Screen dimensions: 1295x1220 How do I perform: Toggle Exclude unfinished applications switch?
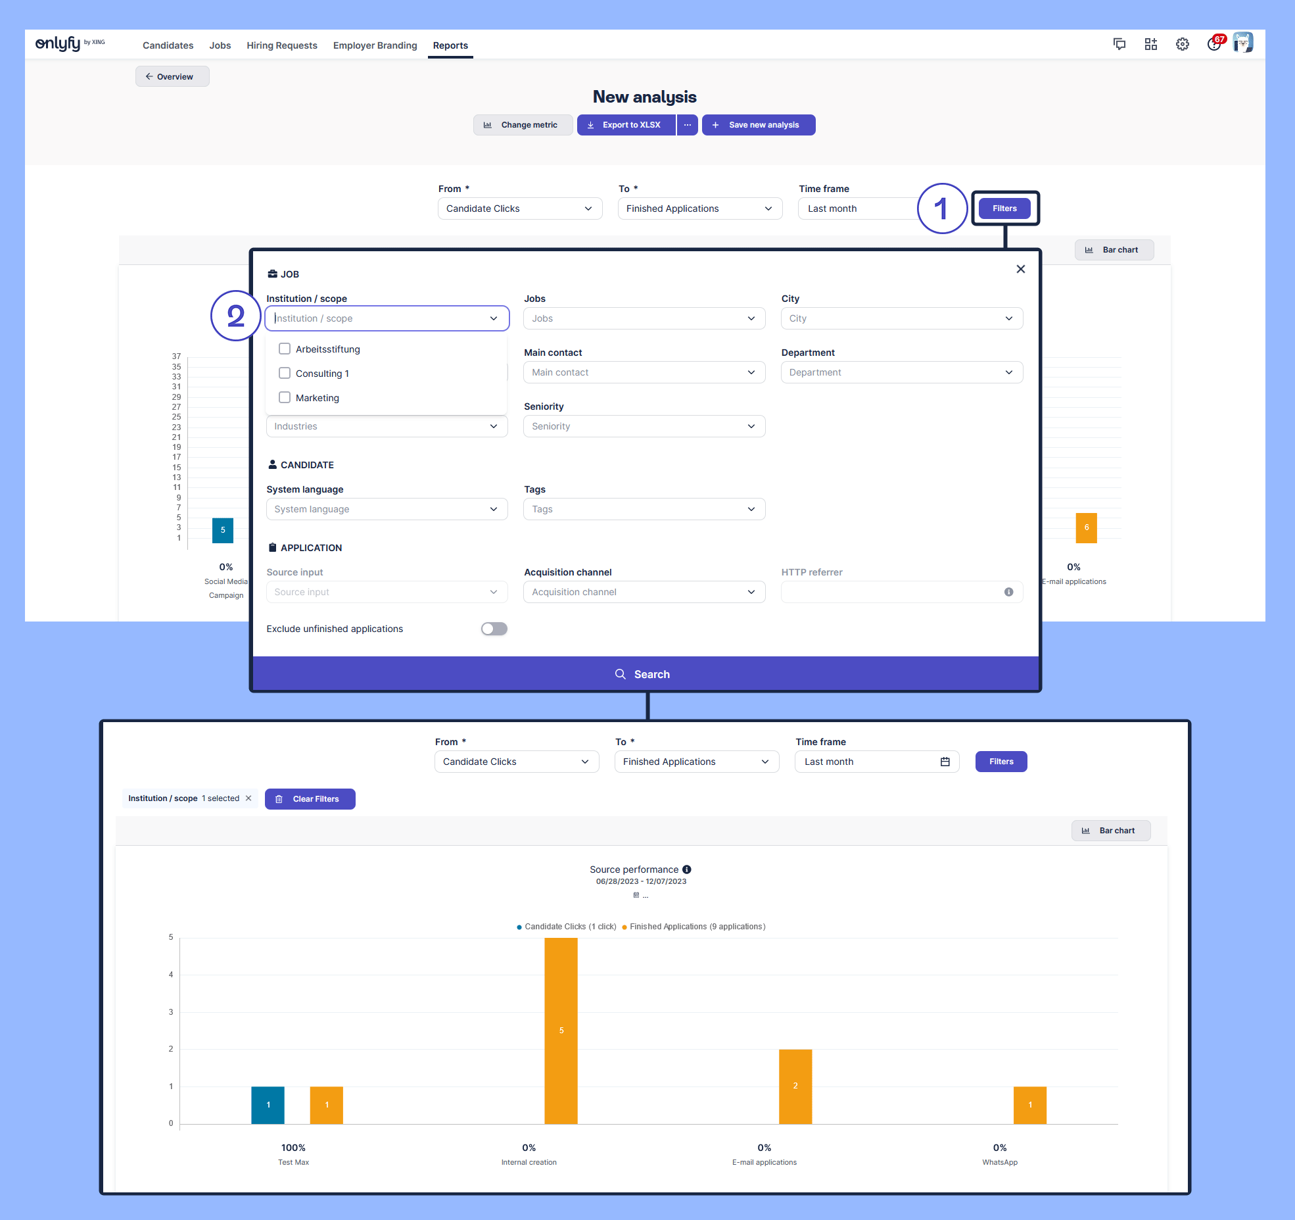494,629
